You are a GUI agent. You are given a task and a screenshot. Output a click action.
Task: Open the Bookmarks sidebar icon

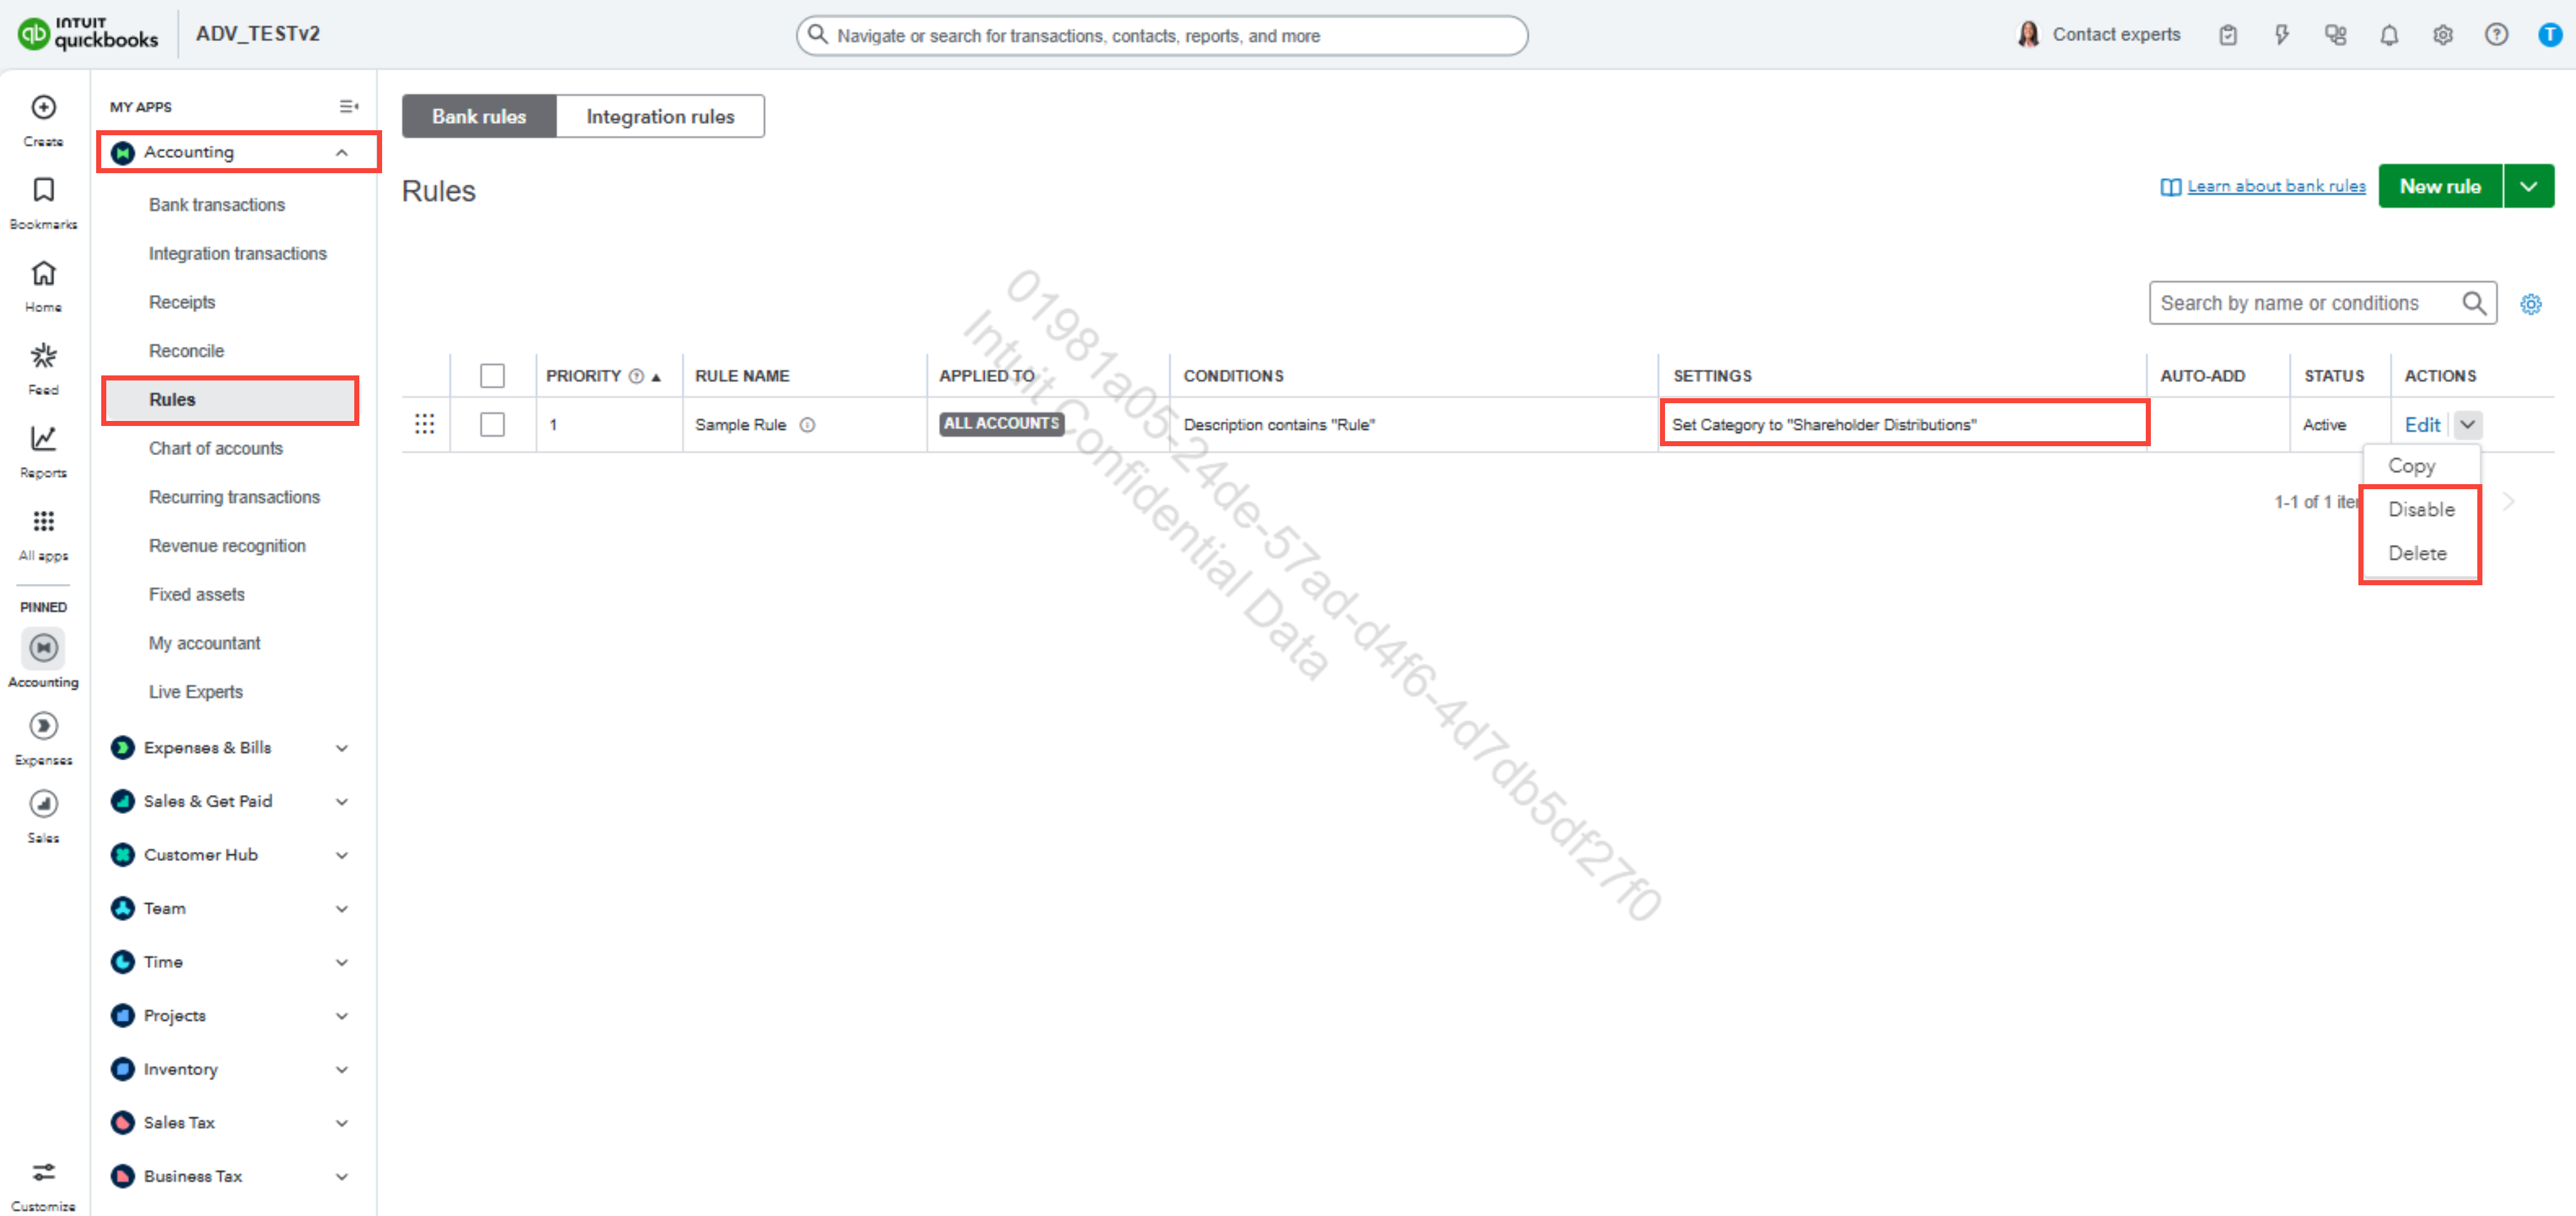click(x=43, y=190)
